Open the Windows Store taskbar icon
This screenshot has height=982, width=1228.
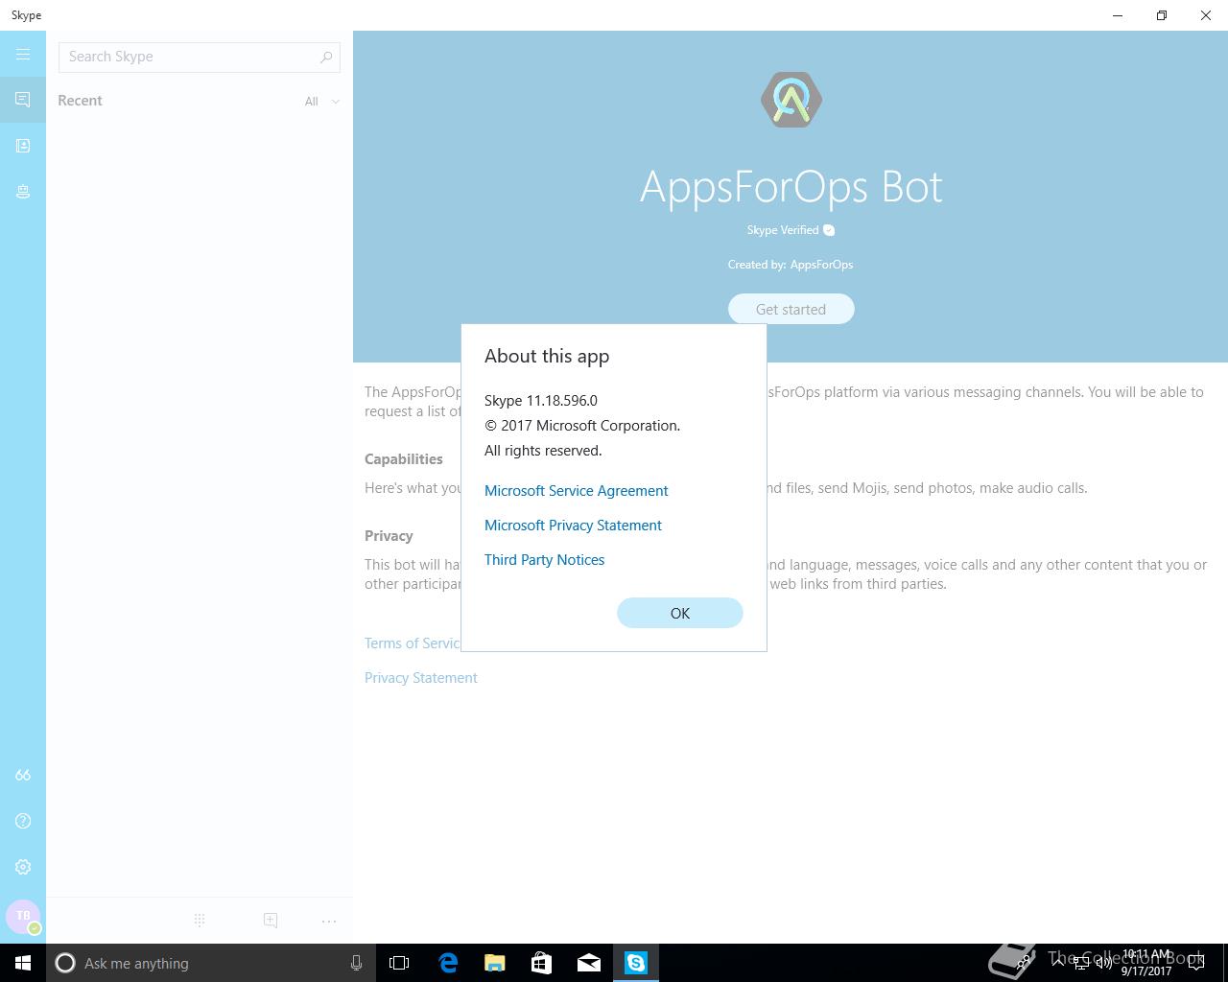(542, 963)
